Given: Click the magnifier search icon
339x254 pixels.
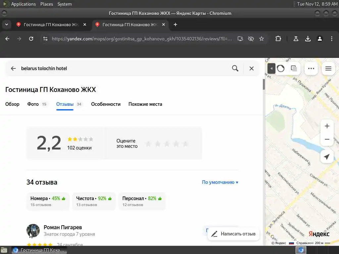Looking at the screenshot, I should 235,68.
